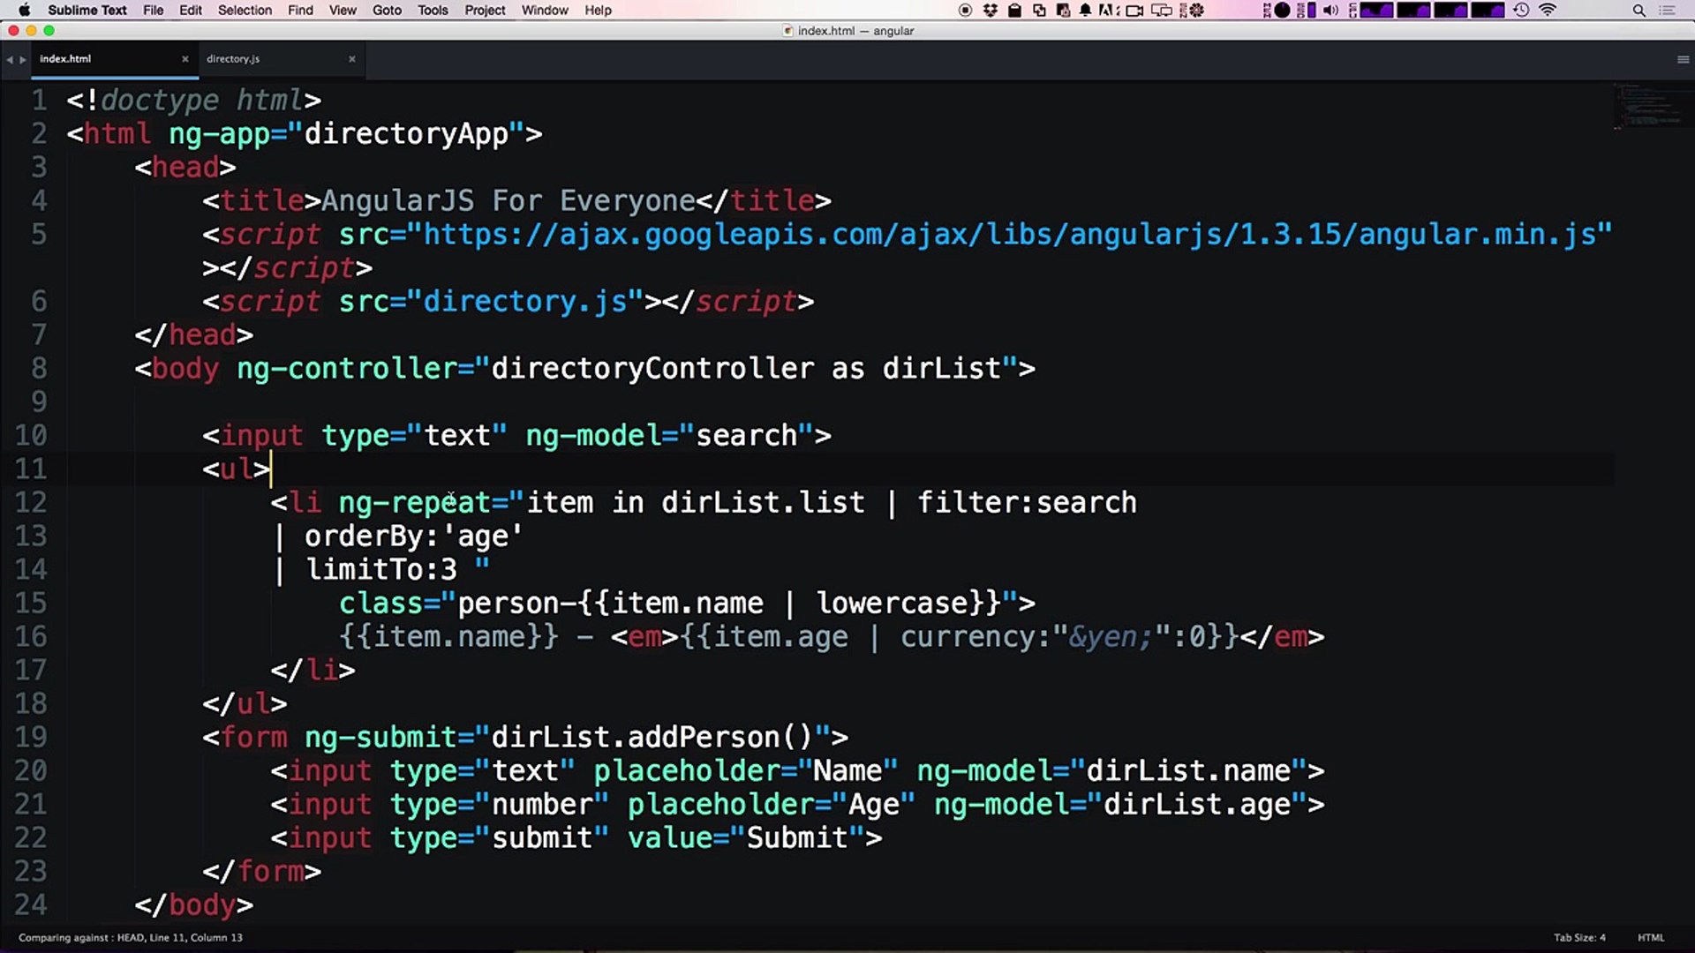
Task: Close the index.html tab
Action: pyautogui.click(x=185, y=59)
